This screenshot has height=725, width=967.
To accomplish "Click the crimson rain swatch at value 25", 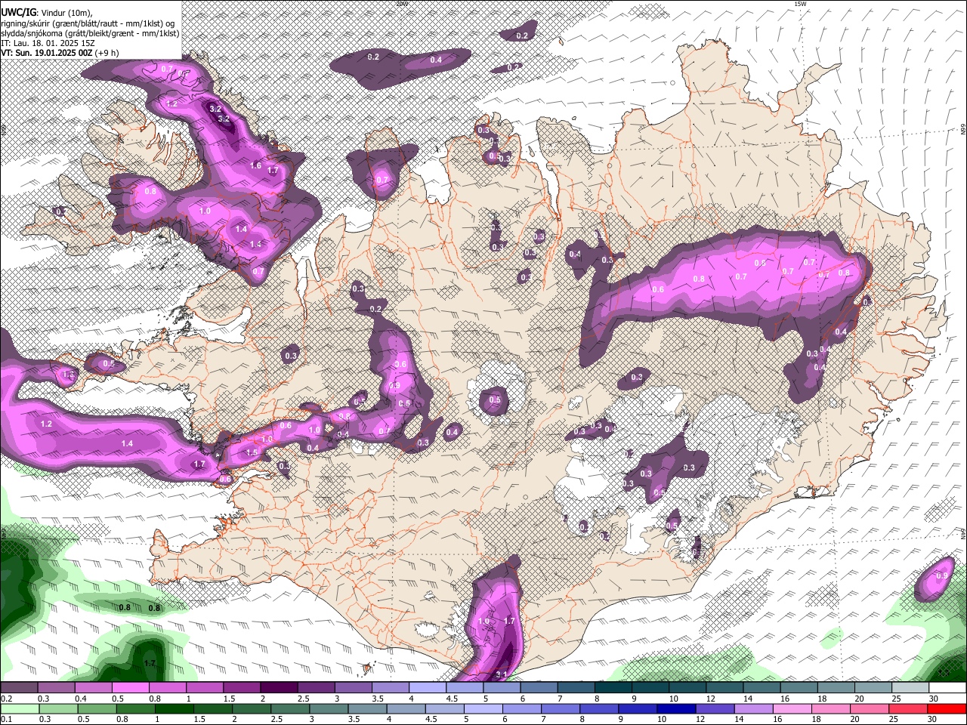I will coord(910,708).
